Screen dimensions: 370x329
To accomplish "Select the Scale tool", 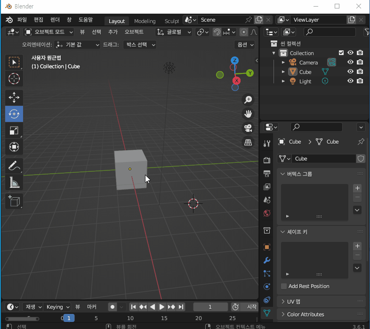I will point(14,130).
